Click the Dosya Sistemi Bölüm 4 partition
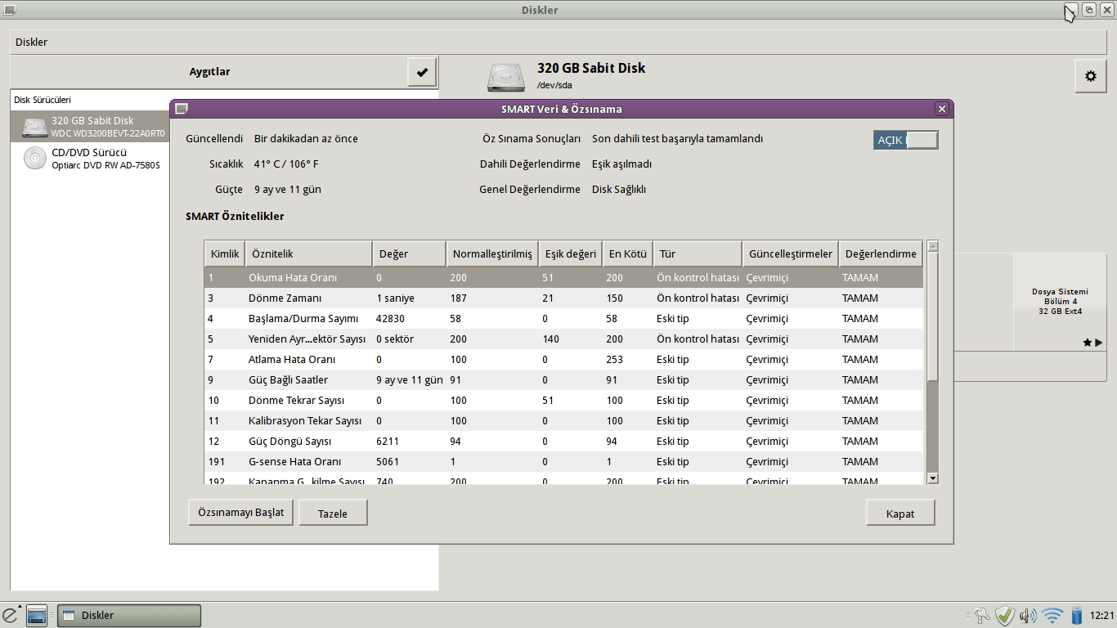The image size is (1117, 628). click(x=1060, y=302)
